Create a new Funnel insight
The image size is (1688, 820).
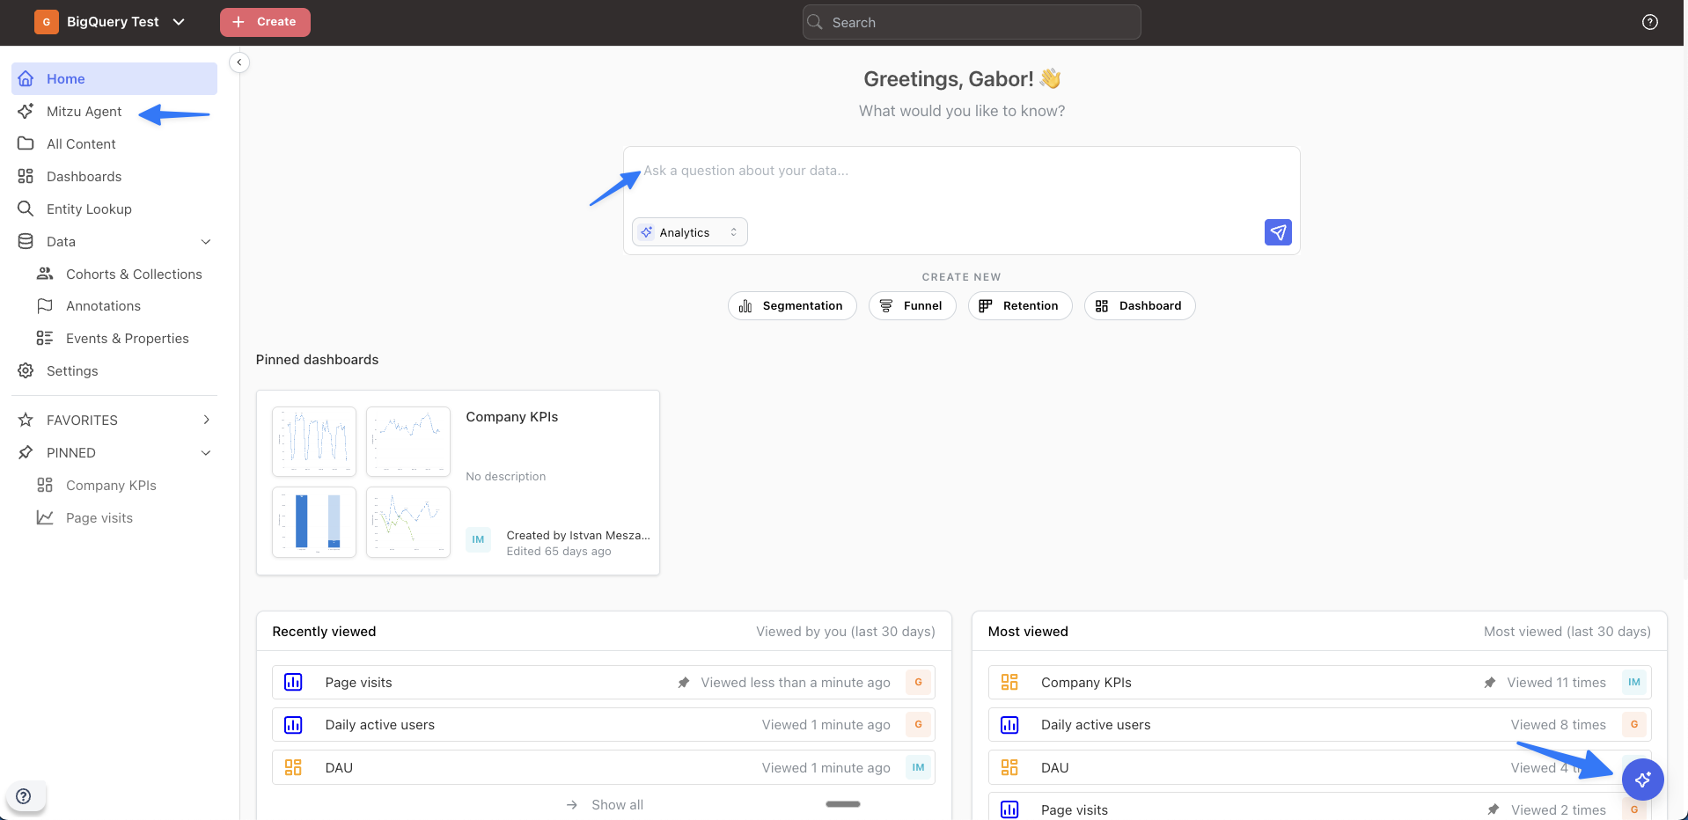click(912, 306)
